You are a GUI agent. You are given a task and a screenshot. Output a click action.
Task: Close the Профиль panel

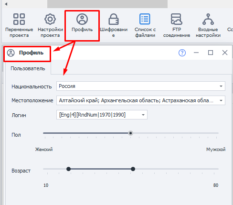pos(225,53)
